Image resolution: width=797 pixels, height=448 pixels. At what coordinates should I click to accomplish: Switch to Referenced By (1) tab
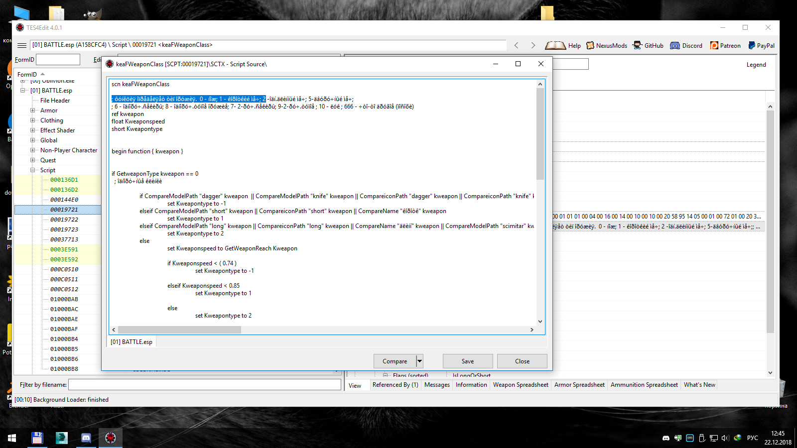396,385
